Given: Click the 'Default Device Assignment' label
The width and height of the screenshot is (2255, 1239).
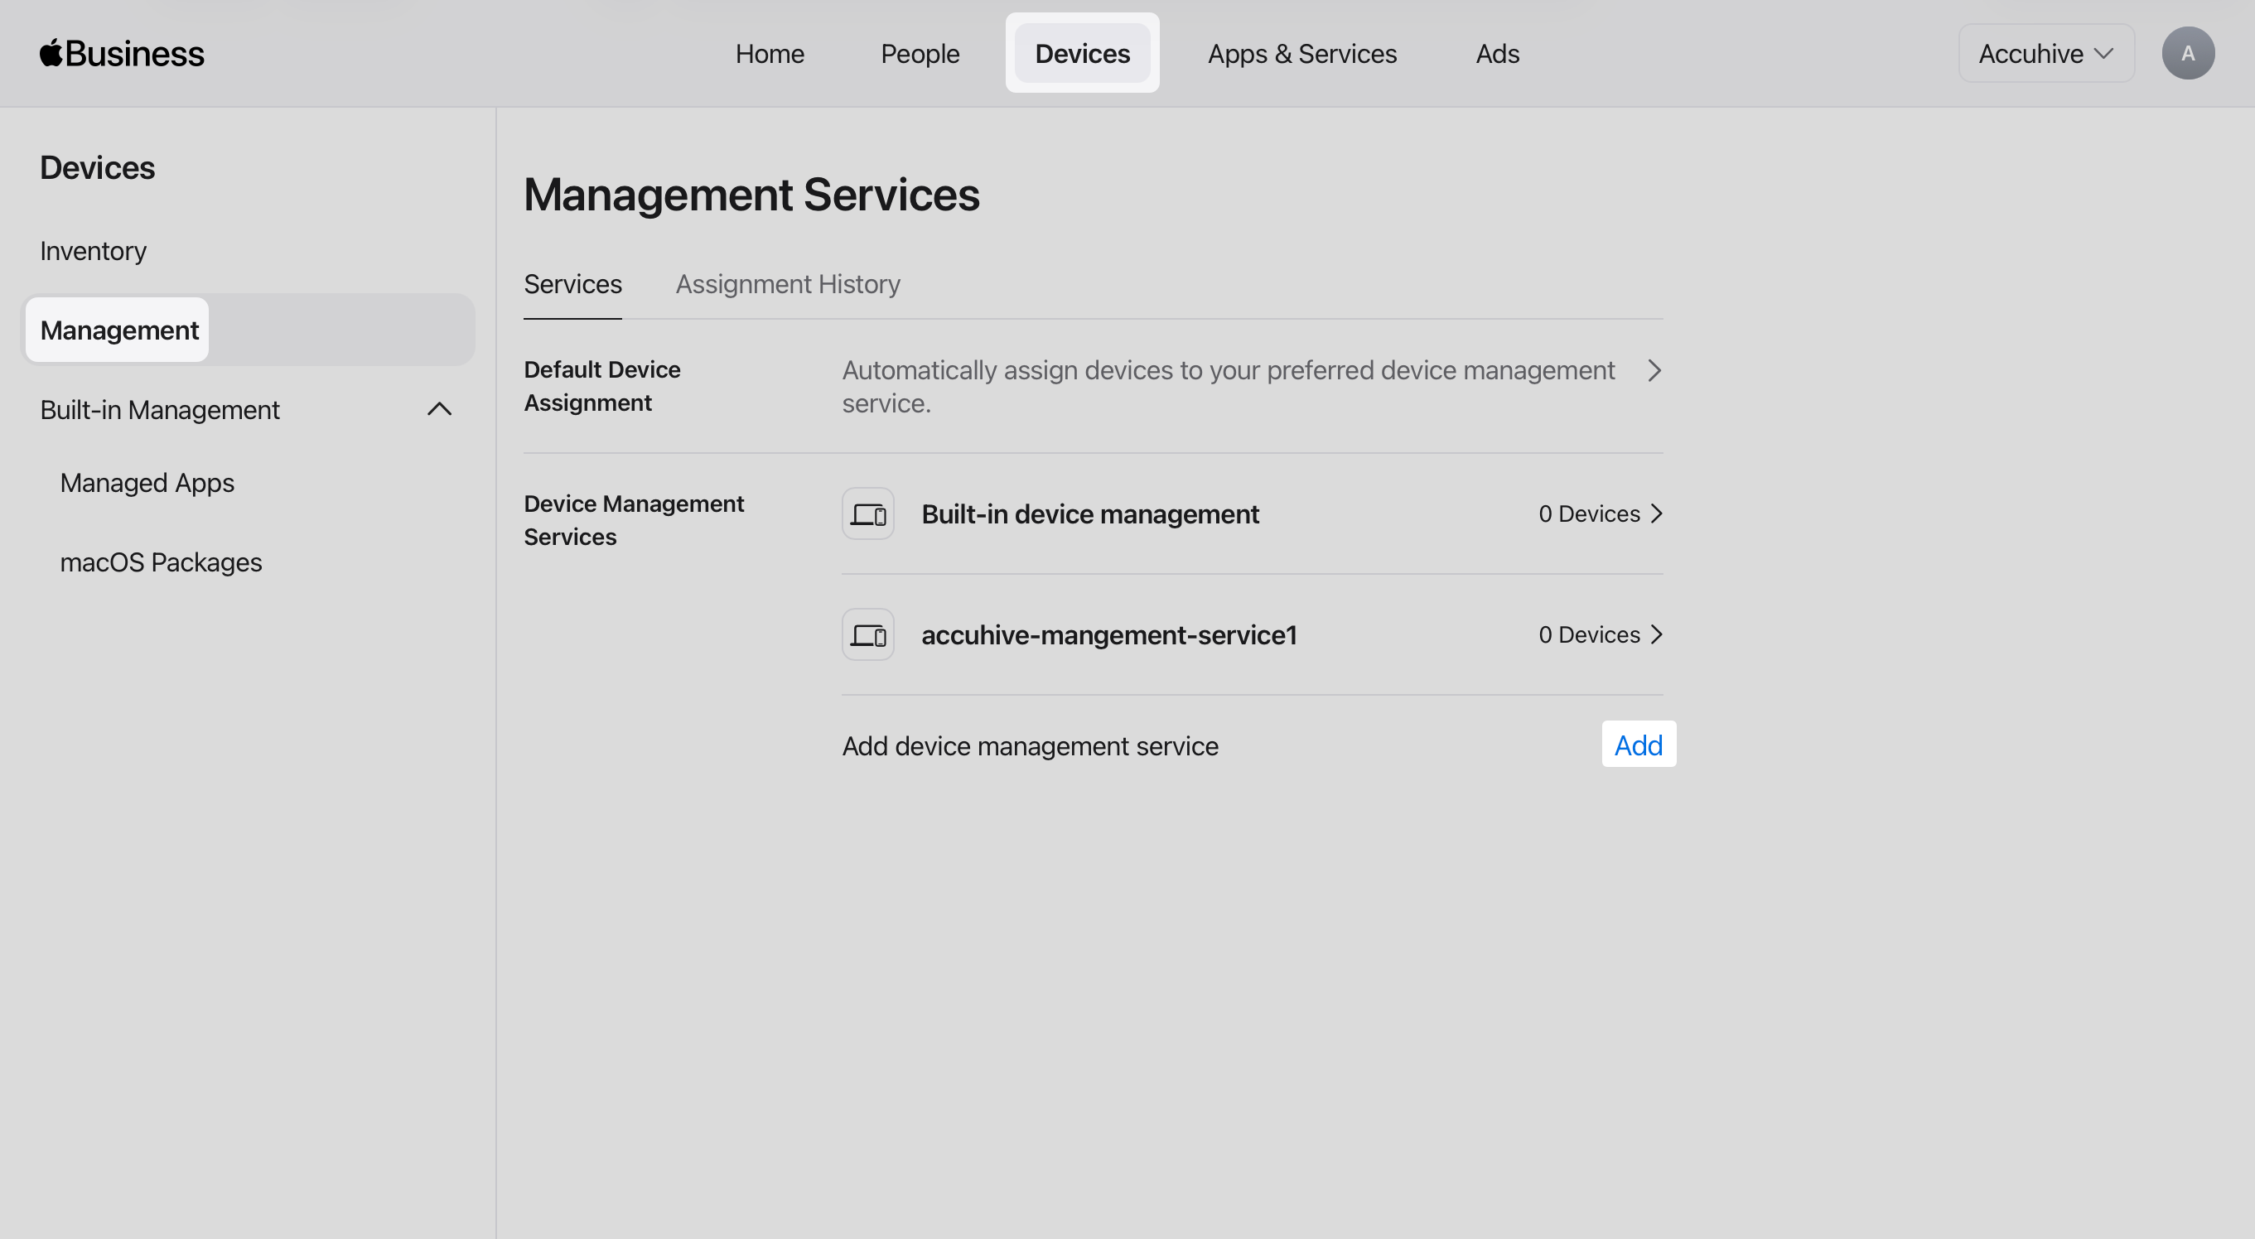Looking at the screenshot, I should point(602,386).
